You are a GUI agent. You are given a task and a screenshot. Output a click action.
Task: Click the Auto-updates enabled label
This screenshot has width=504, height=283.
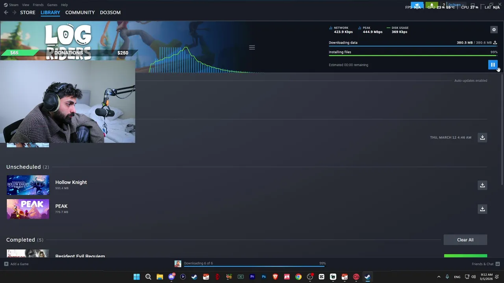pos(471,81)
